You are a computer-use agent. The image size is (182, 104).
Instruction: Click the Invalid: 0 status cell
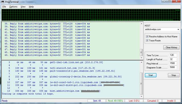click(171, 101)
